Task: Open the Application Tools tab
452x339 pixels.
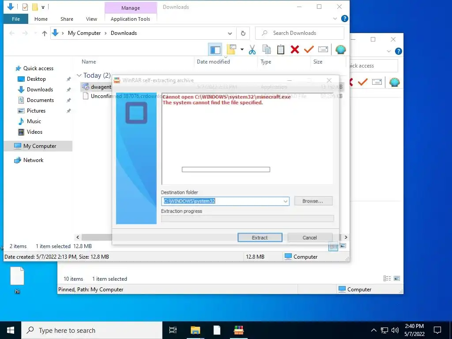Action: click(x=130, y=19)
